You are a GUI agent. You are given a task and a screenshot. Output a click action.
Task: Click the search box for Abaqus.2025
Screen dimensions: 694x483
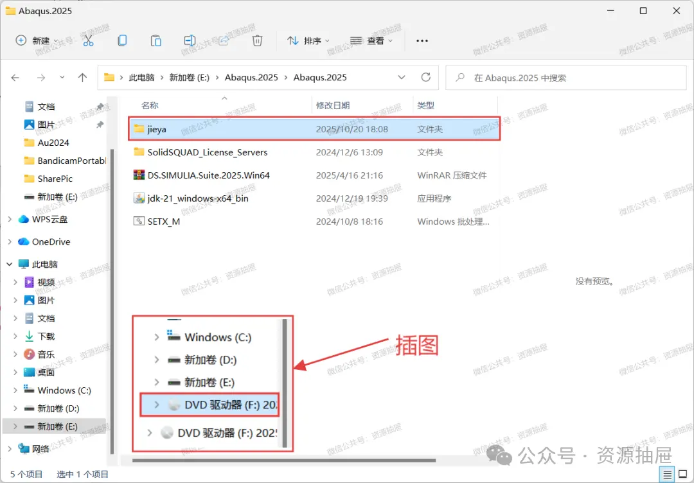[565, 78]
